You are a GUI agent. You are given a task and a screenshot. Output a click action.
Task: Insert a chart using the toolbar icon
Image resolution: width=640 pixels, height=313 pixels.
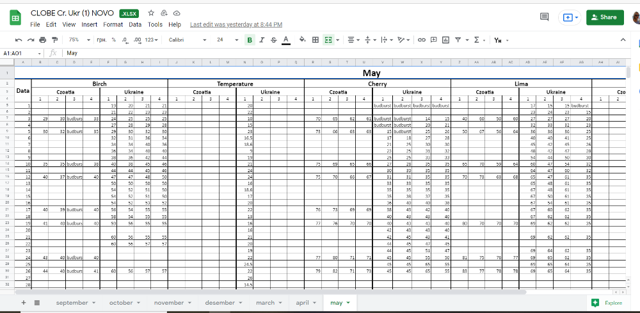tap(446, 40)
